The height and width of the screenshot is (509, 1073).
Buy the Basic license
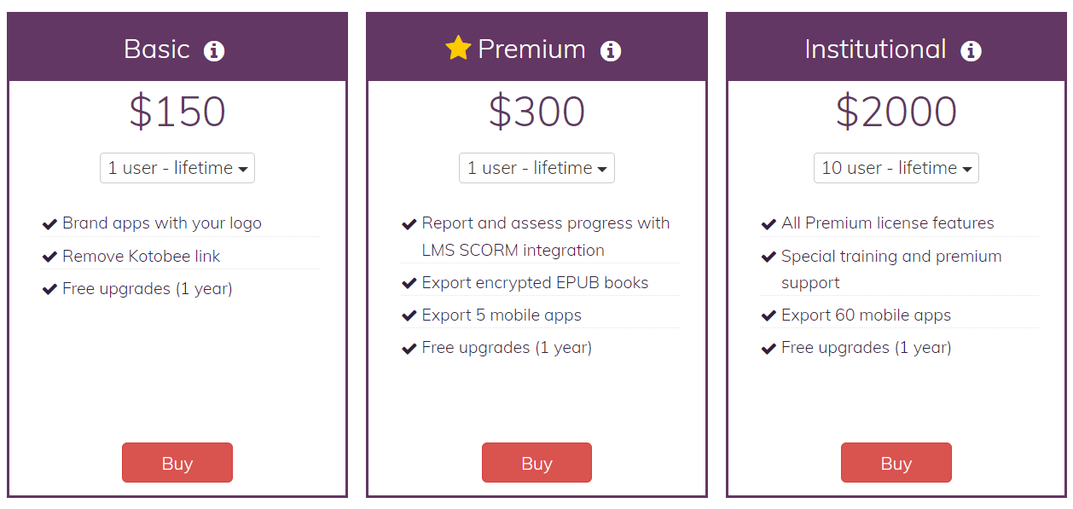pyautogui.click(x=177, y=463)
